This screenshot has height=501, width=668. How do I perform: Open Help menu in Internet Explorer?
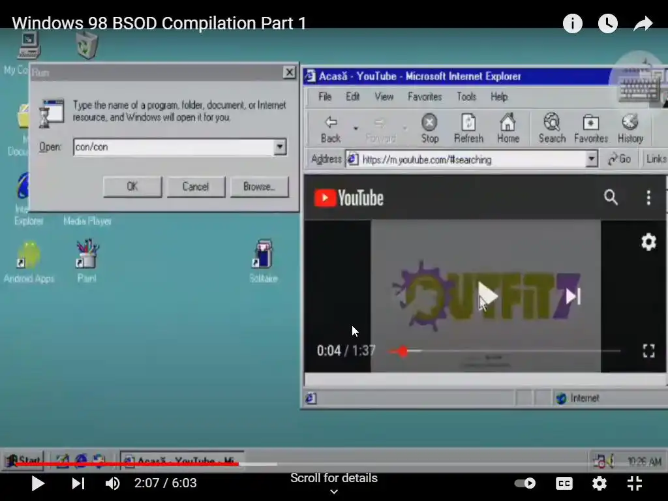(x=499, y=97)
